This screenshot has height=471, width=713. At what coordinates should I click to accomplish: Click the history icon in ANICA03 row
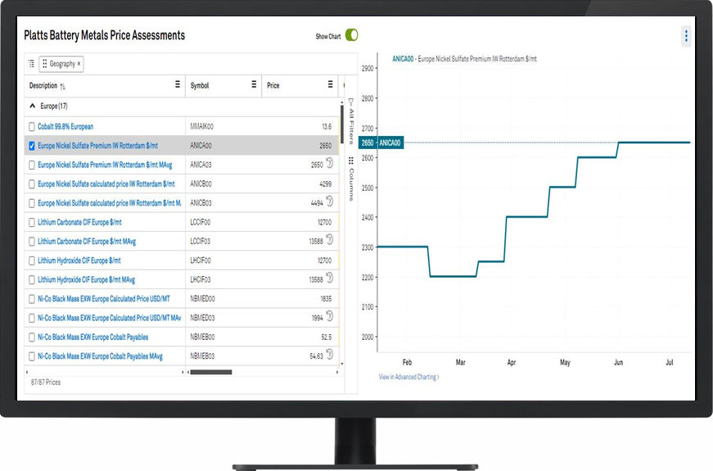click(330, 162)
